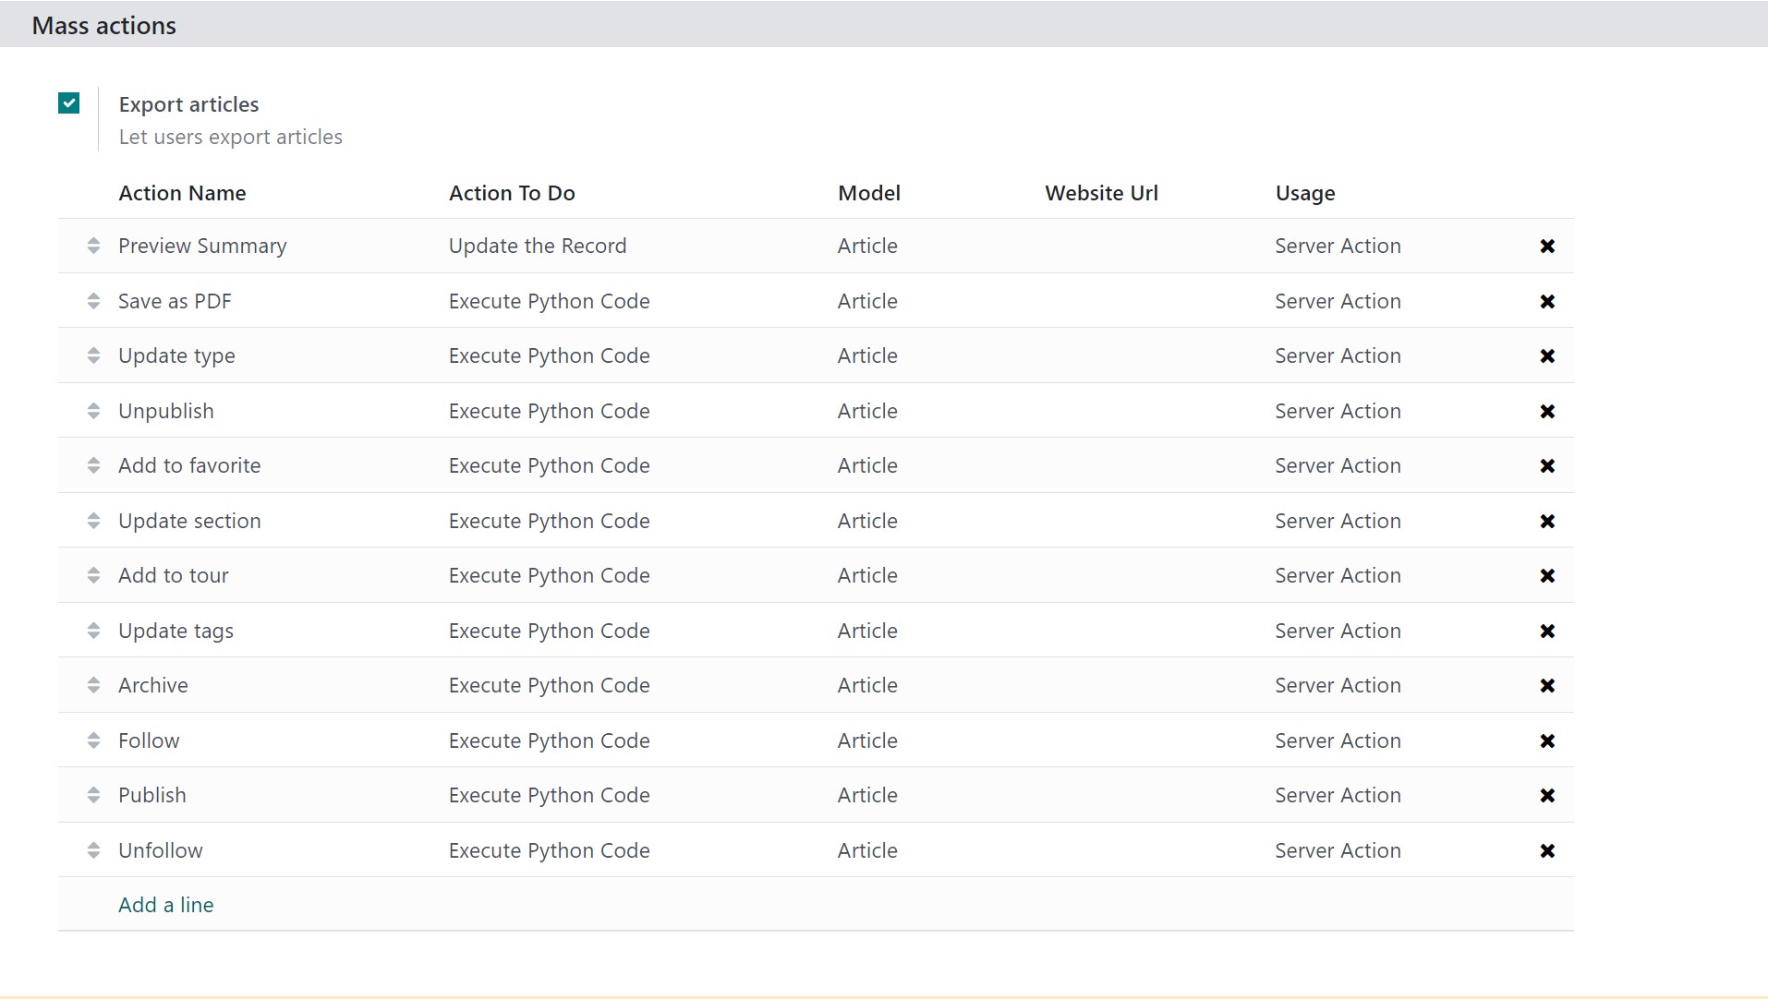Click Article model in Publish row
1768x999 pixels.
tap(867, 795)
